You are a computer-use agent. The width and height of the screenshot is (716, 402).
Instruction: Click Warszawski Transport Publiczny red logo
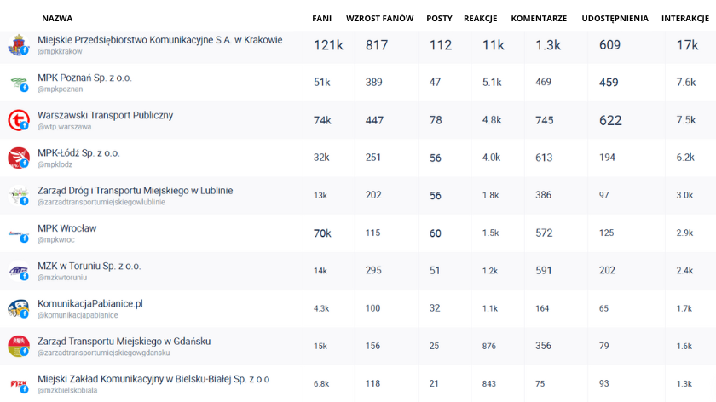(18, 120)
